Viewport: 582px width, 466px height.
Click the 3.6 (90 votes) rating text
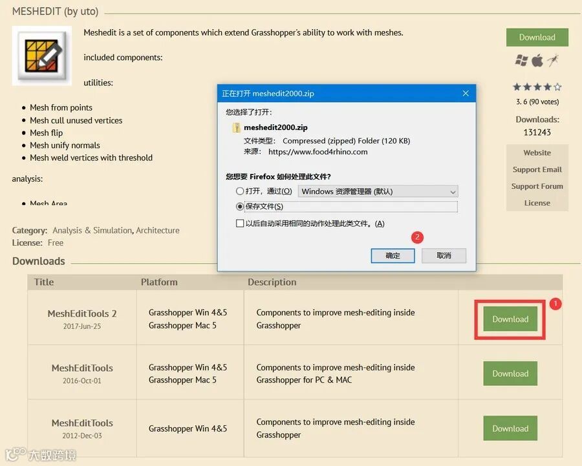click(x=537, y=101)
